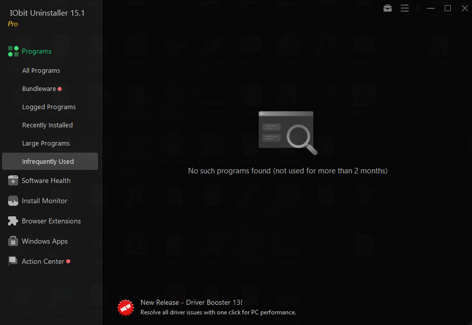Click 'Resolve all driver issues' promo text

[x=218, y=312]
